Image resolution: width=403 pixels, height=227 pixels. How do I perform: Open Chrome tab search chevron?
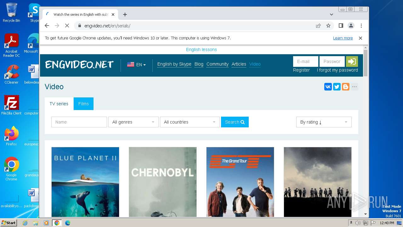tap(332, 15)
